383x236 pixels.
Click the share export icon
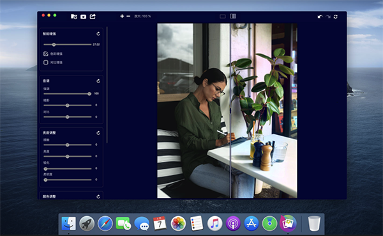[x=93, y=17]
